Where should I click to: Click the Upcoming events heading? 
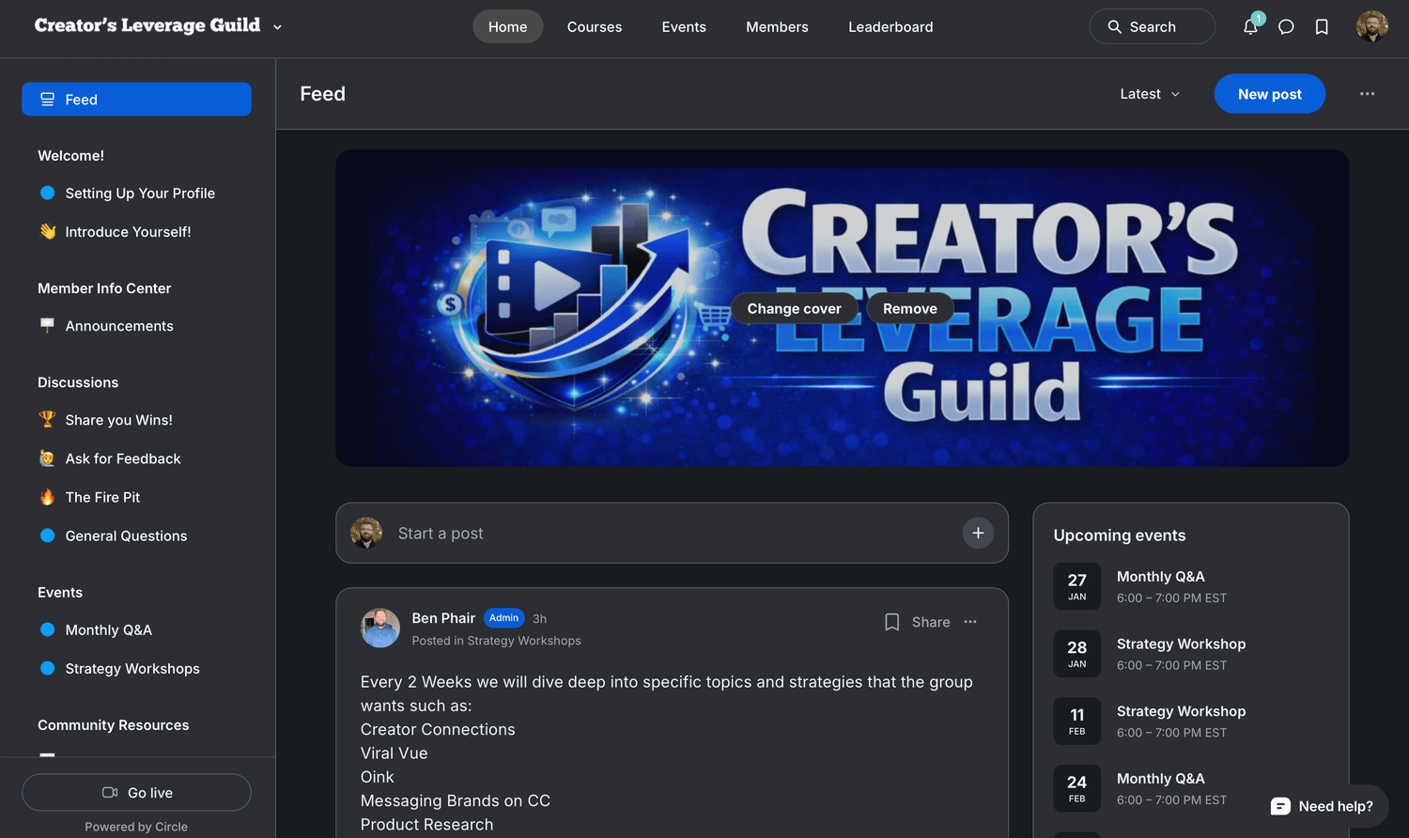(1120, 535)
